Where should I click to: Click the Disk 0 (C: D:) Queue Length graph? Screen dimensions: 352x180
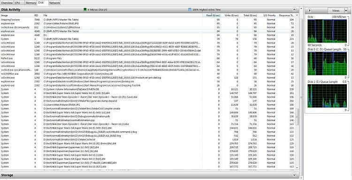327,64
